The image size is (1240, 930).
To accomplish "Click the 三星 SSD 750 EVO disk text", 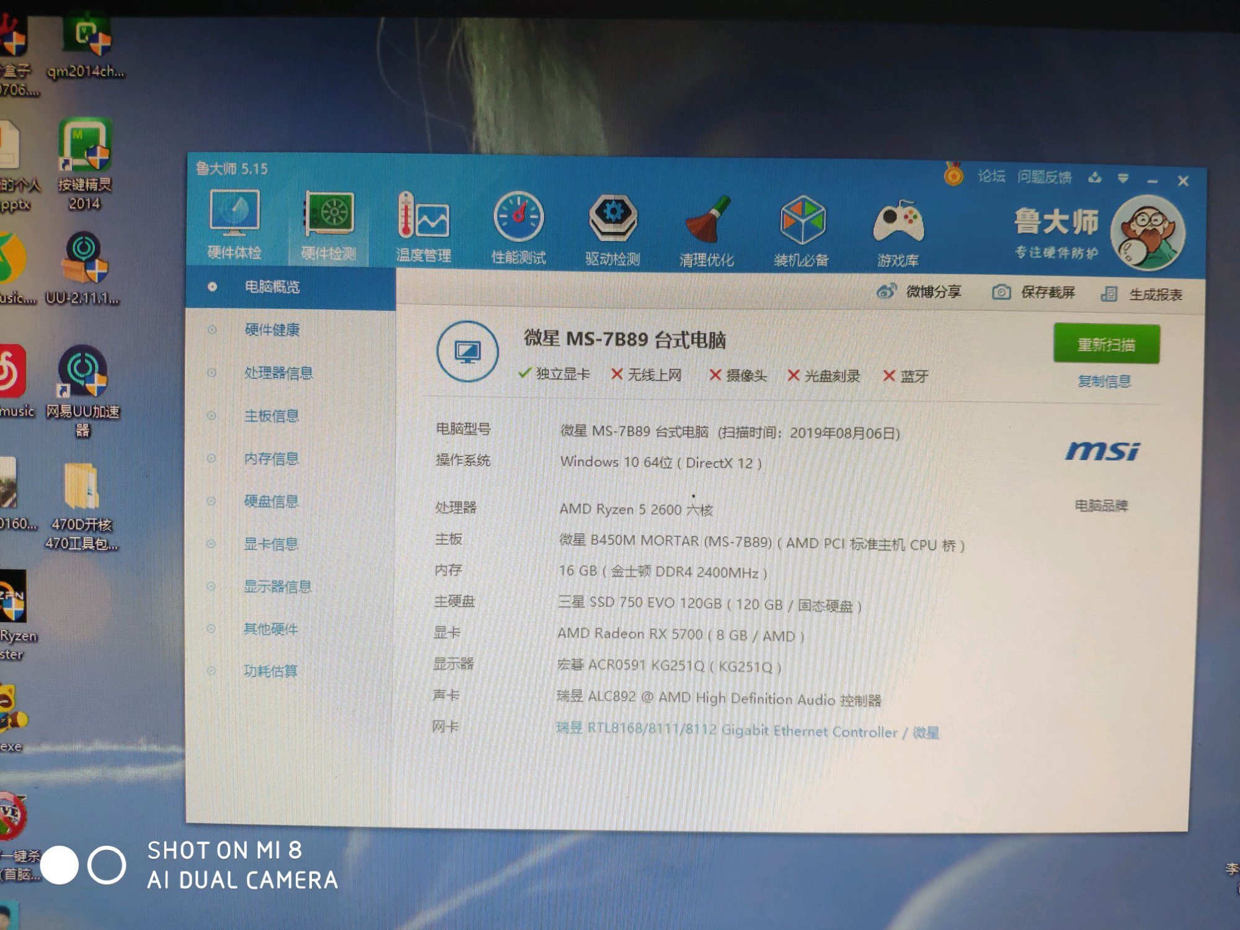I will tap(710, 604).
